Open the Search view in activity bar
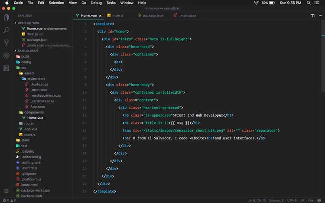 tap(6, 30)
